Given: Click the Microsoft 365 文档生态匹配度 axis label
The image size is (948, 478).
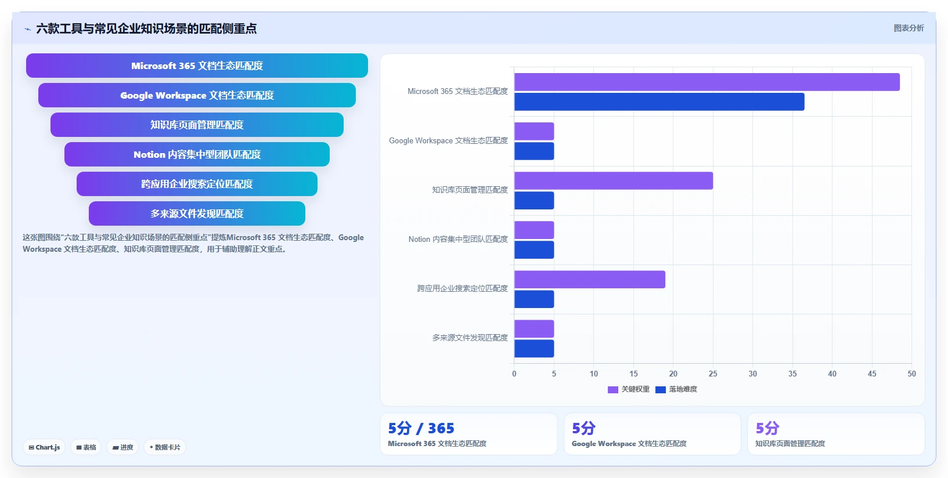Looking at the screenshot, I should coord(457,91).
